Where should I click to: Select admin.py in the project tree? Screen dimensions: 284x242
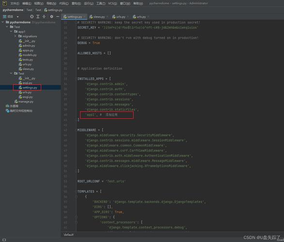27,45
